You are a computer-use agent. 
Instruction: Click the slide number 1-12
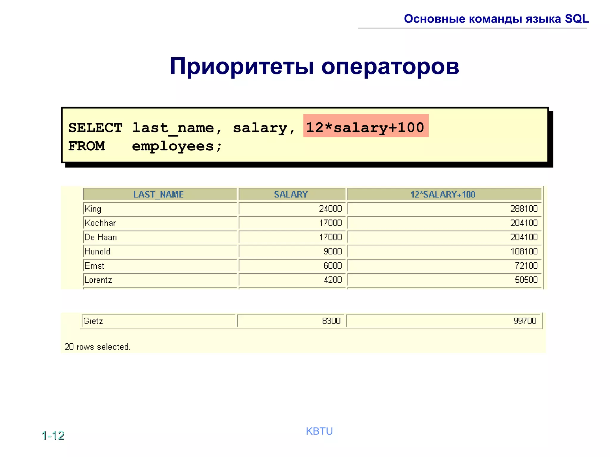(x=53, y=436)
